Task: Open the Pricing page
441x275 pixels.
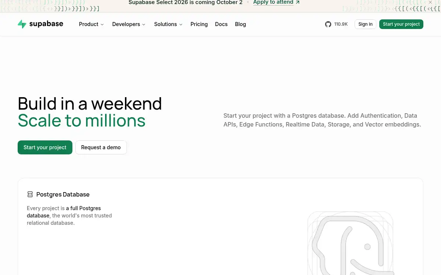Action: coord(199,24)
